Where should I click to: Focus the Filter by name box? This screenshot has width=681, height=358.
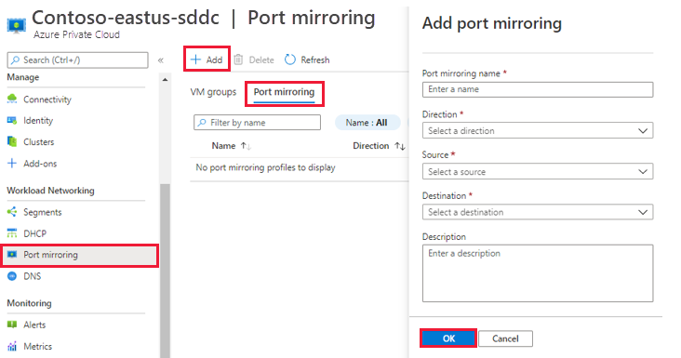[x=257, y=123]
